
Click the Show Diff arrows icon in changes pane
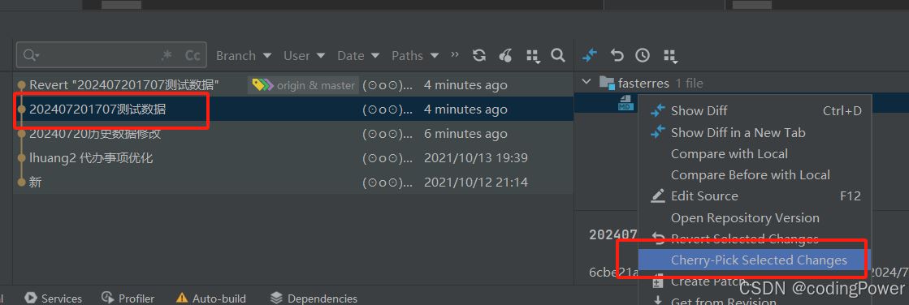[x=590, y=55]
